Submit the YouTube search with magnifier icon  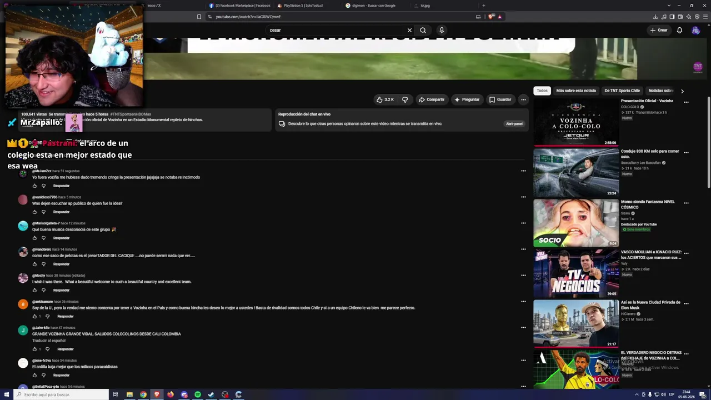pyautogui.click(x=423, y=30)
